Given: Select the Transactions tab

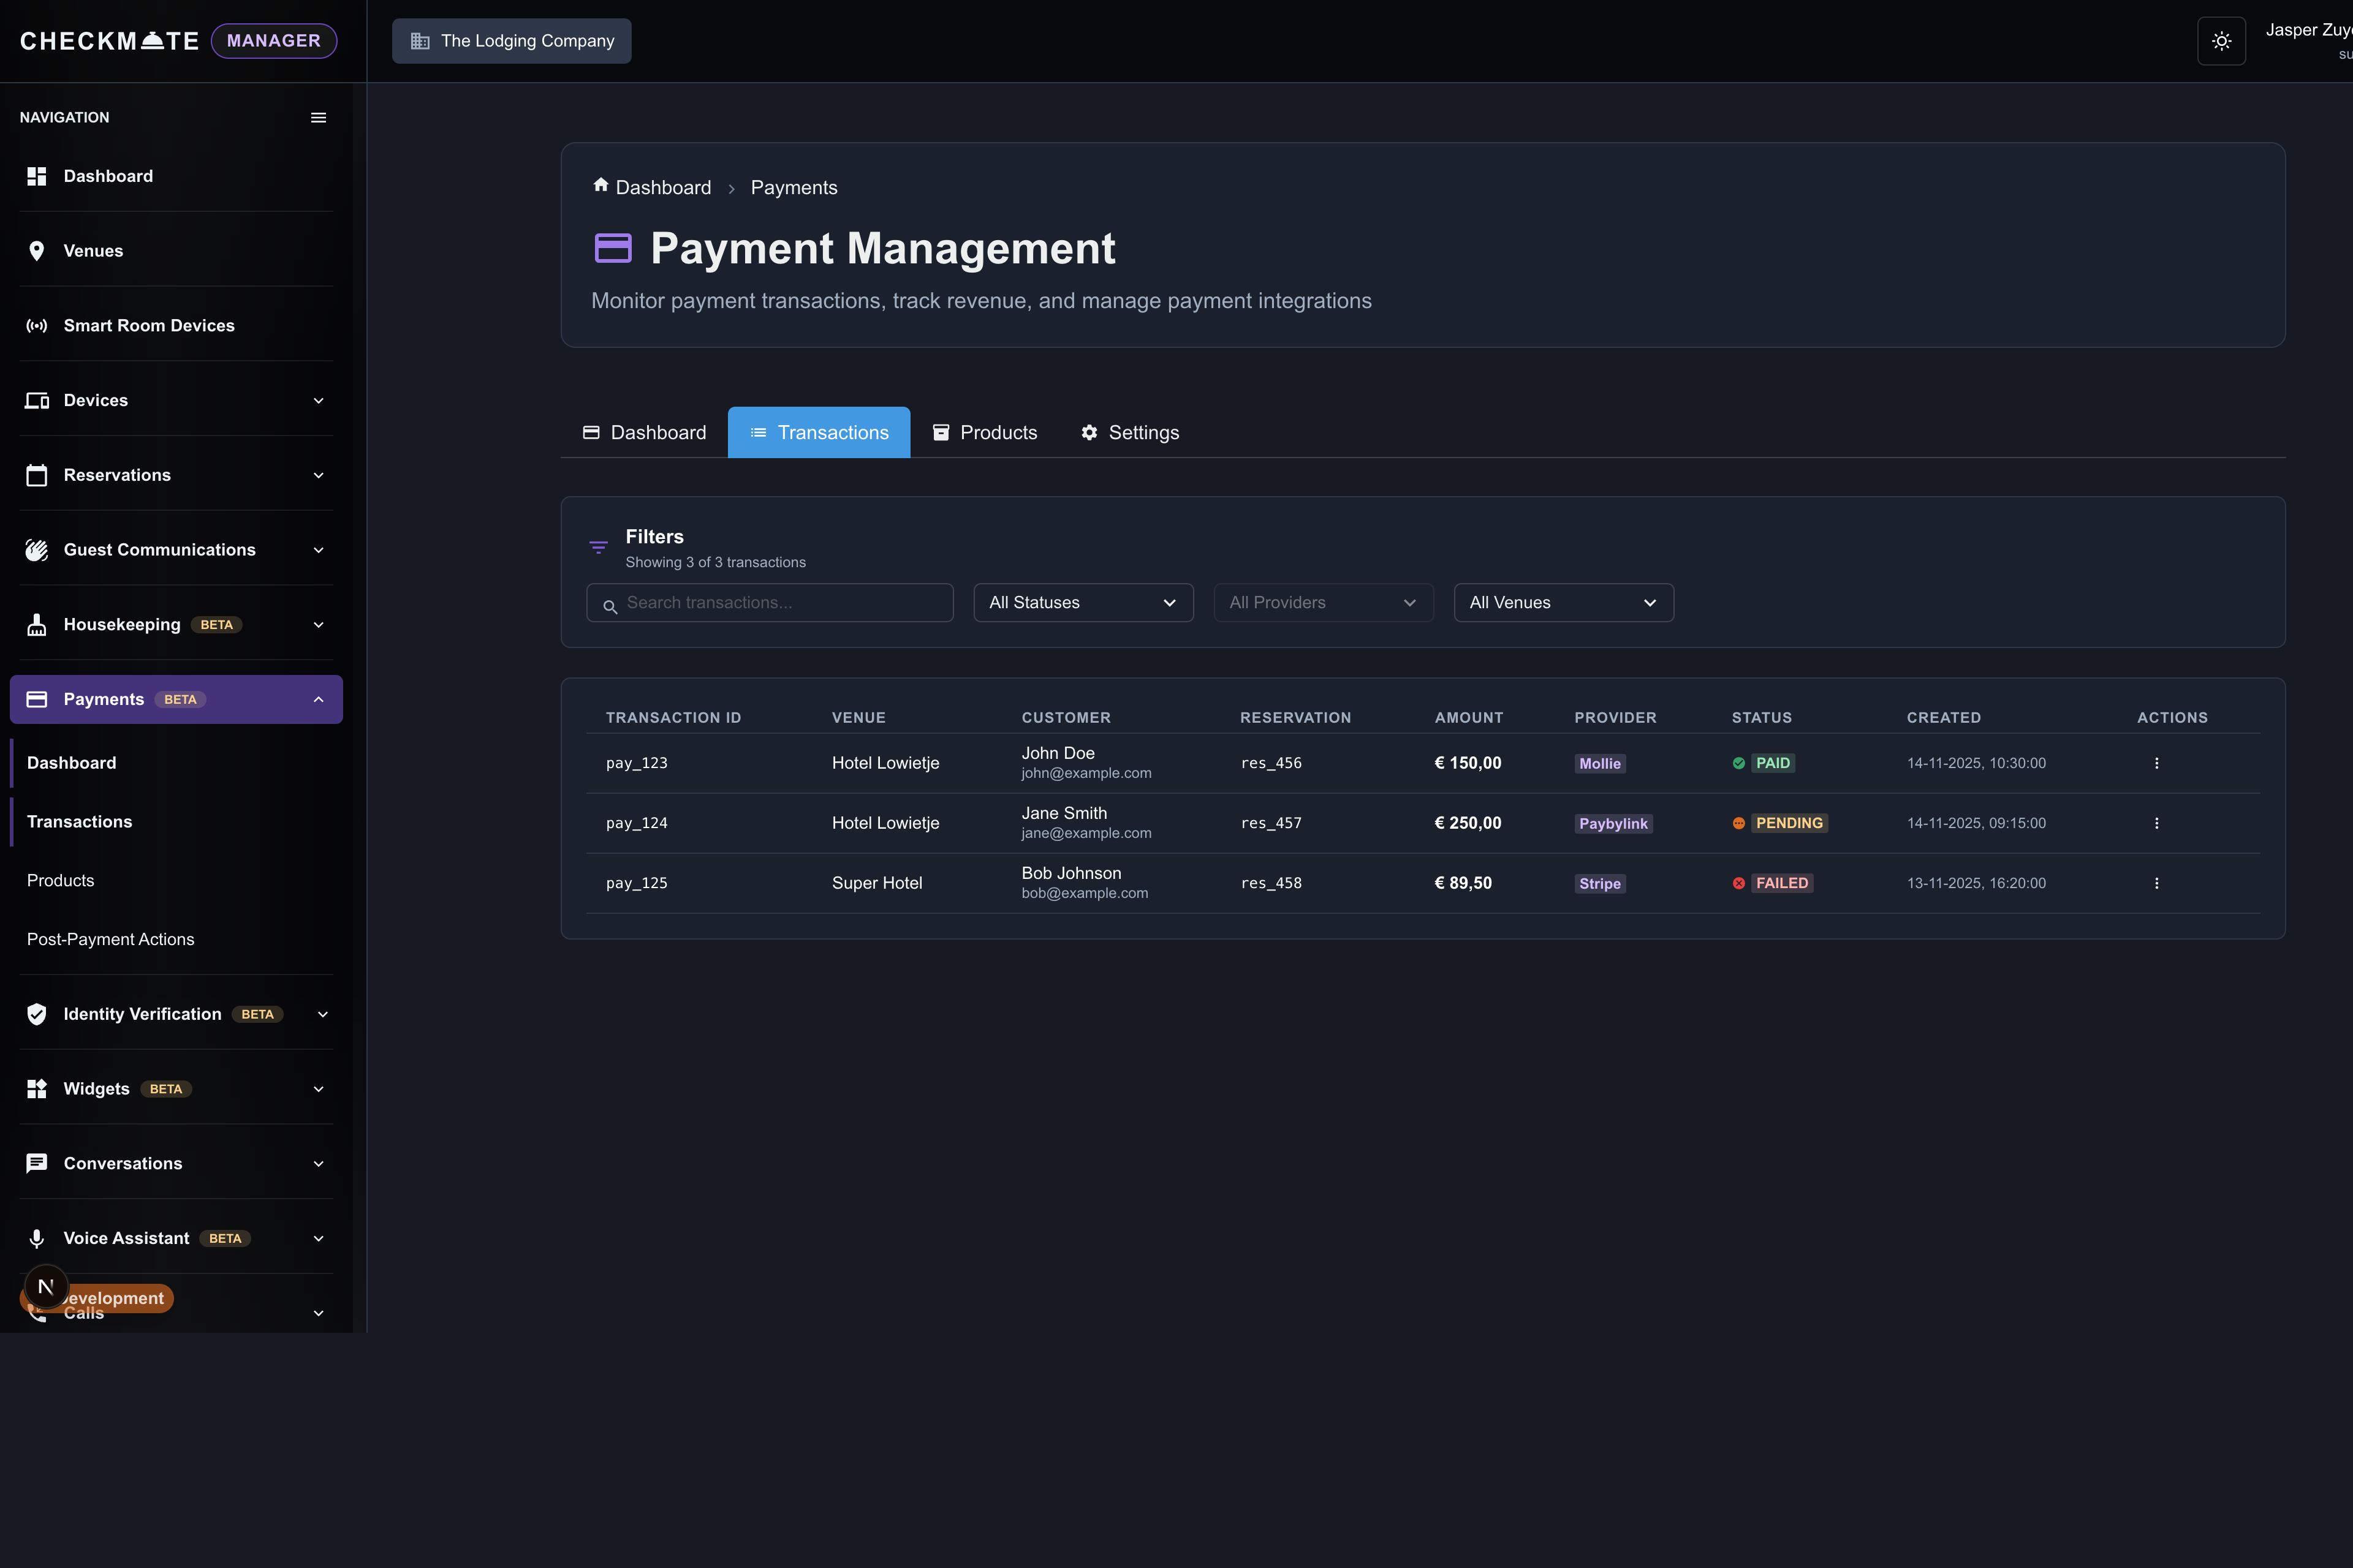Looking at the screenshot, I should click(x=819, y=432).
